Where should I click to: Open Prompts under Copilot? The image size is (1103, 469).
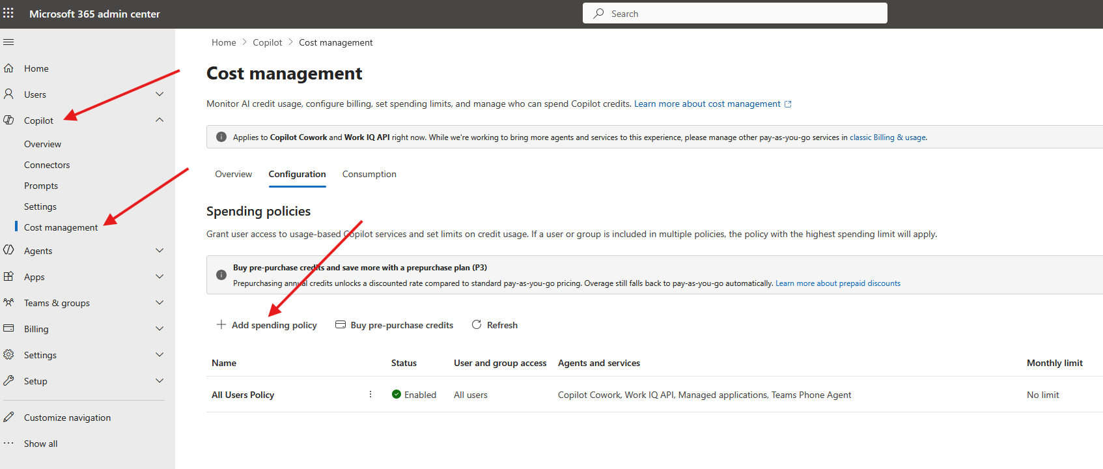(41, 186)
